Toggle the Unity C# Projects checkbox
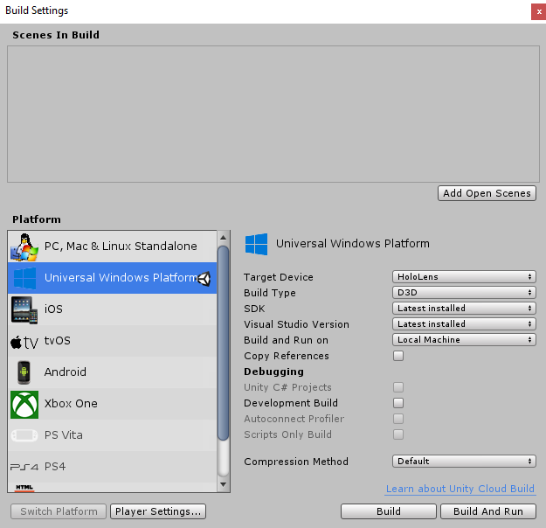The height and width of the screenshot is (528, 546). [x=398, y=387]
